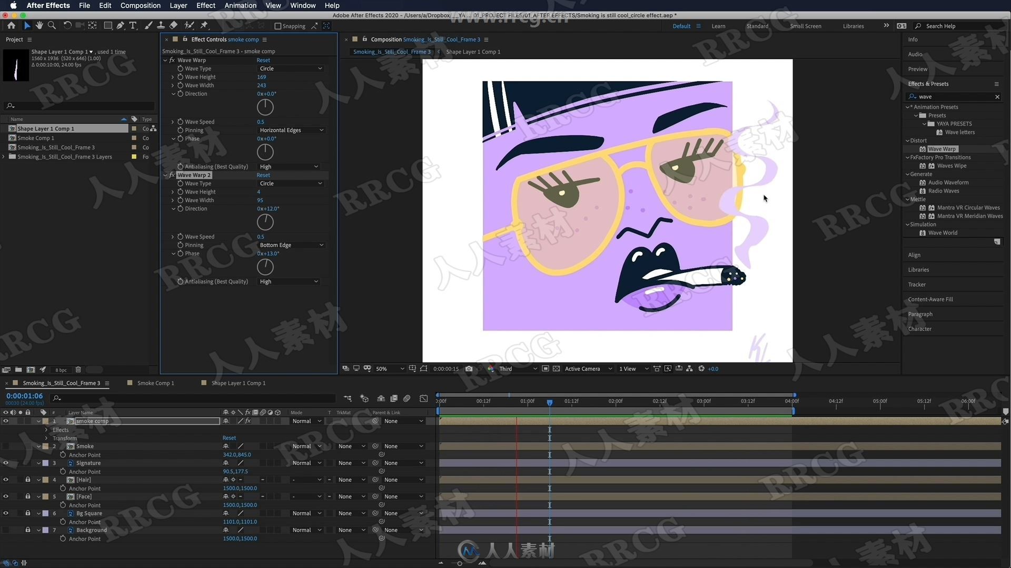Hide the smoke comp layer eye

[6, 421]
